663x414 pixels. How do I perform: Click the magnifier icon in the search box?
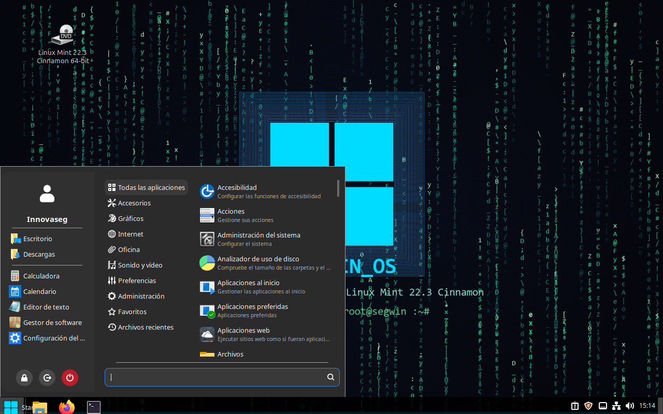(x=330, y=377)
